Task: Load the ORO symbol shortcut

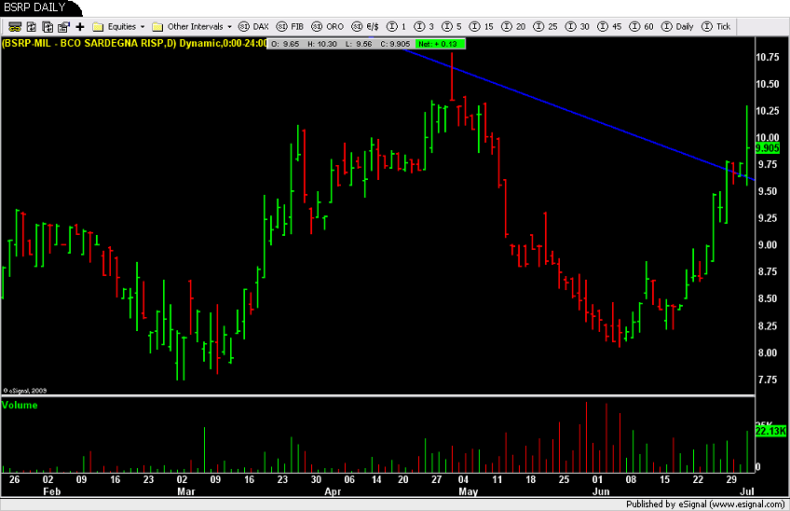Action: click(x=325, y=26)
